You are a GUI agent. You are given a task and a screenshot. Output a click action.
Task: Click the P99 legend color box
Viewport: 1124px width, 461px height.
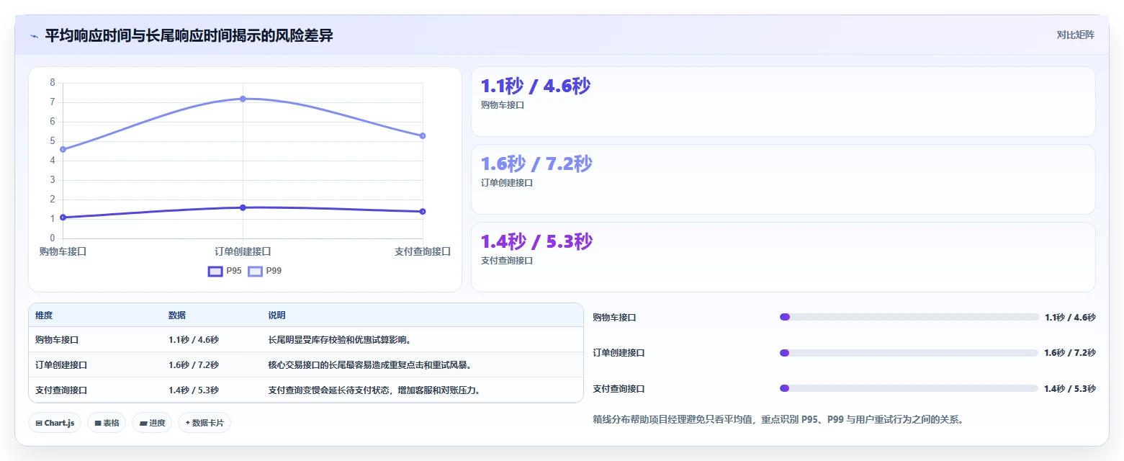pyautogui.click(x=255, y=272)
